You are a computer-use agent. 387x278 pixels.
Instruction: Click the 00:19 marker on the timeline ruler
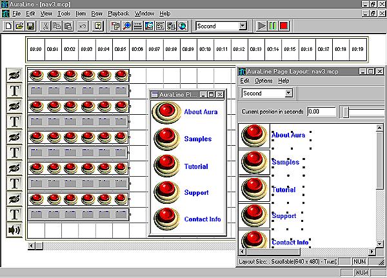(x=357, y=49)
